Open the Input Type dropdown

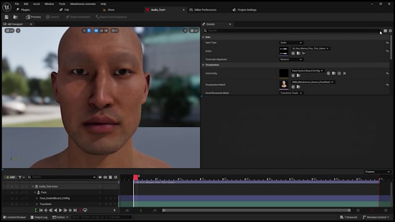(x=291, y=42)
